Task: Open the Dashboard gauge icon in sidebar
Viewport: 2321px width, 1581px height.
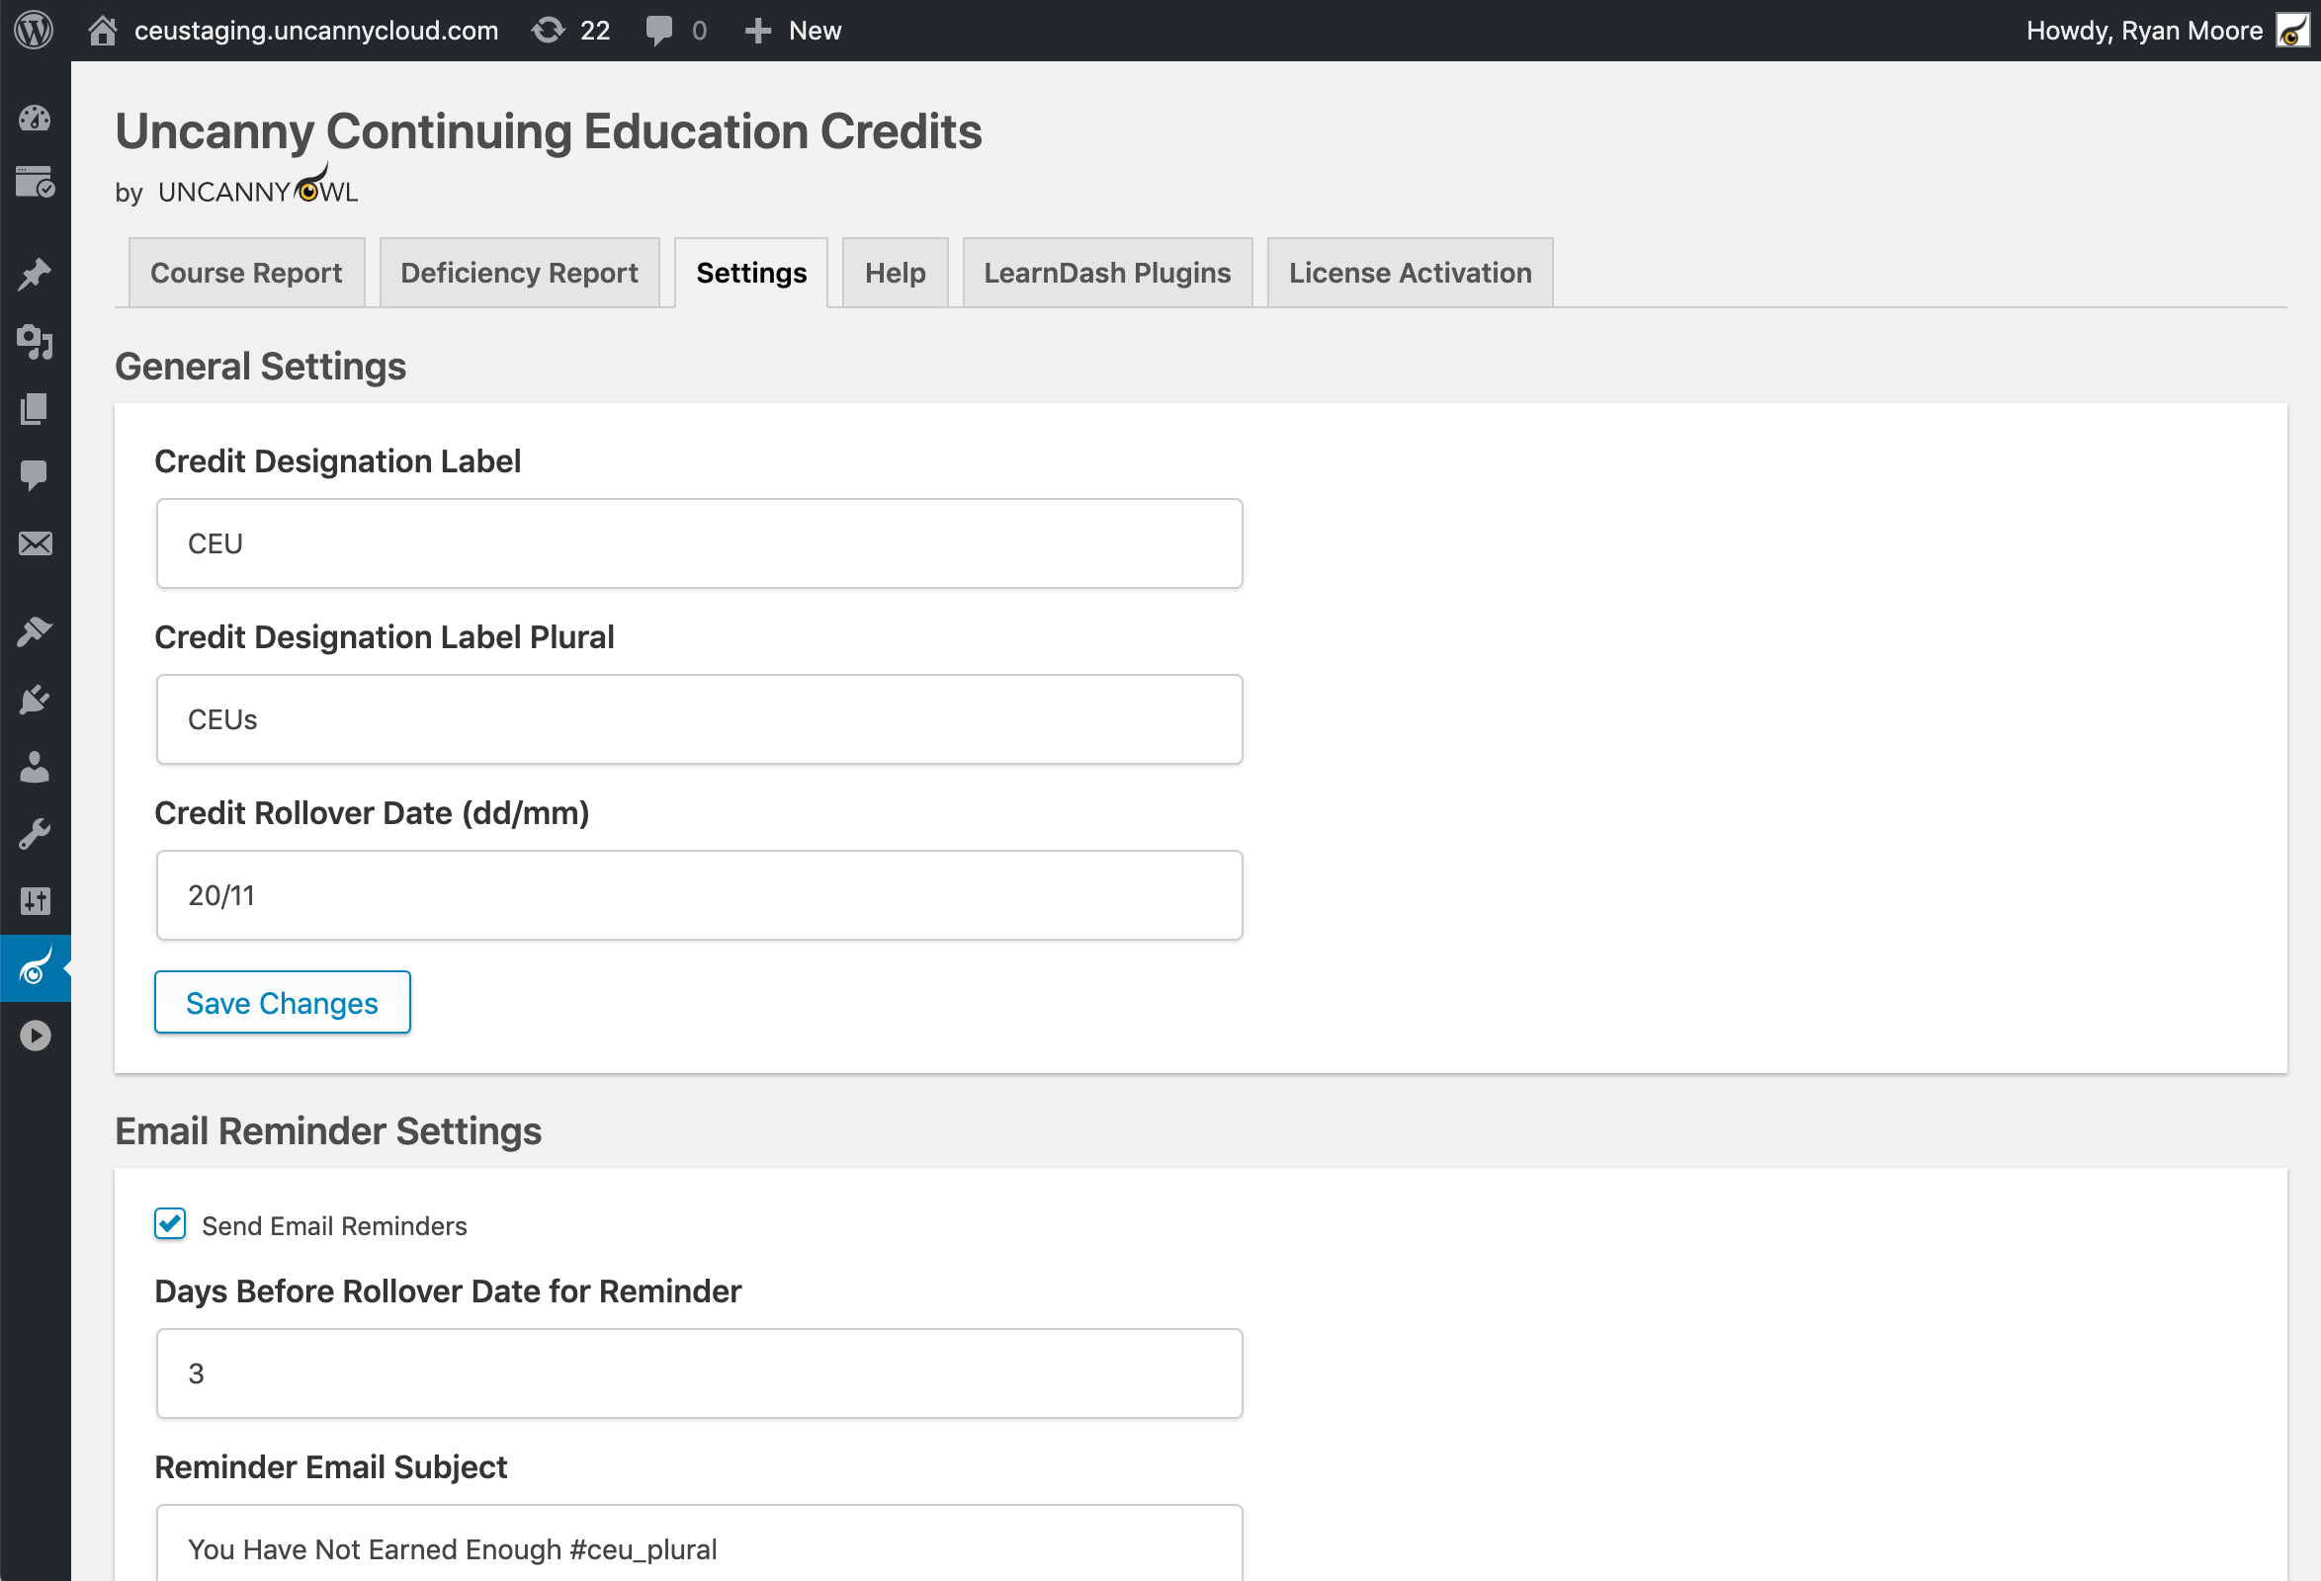Action: pyautogui.click(x=35, y=118)
